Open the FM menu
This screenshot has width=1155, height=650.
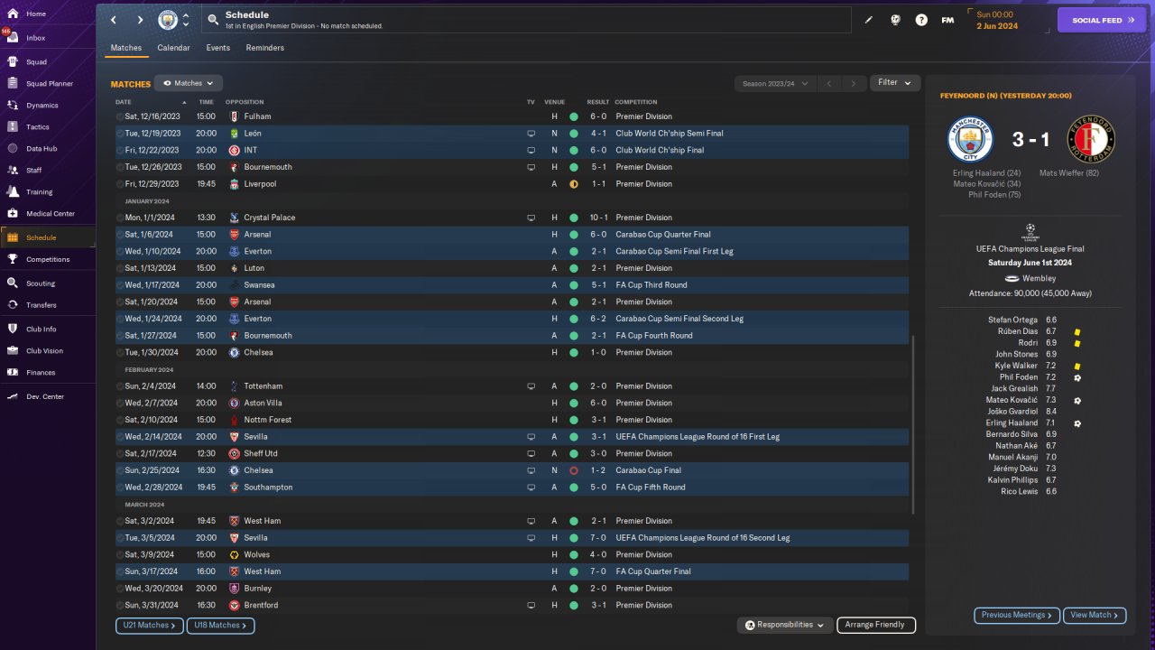(x=947, y=20)
